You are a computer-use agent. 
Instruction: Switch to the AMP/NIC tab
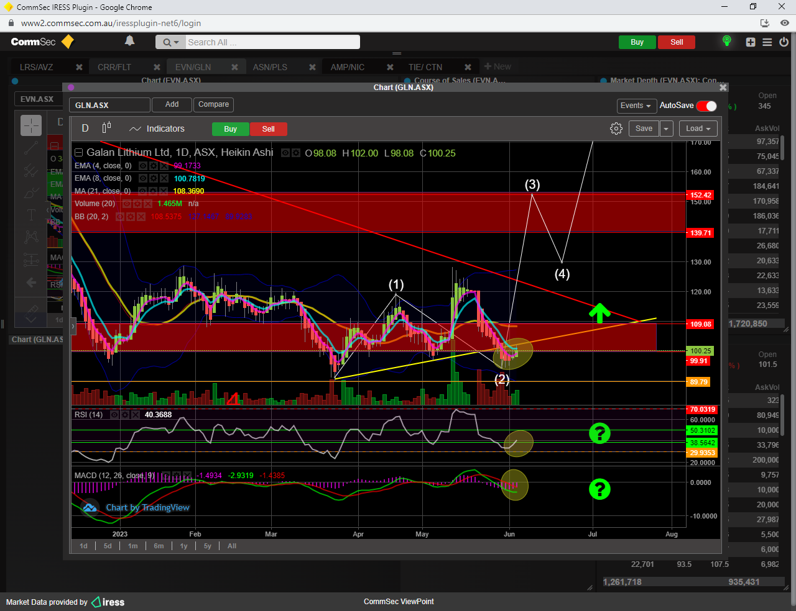coord(347,67)
